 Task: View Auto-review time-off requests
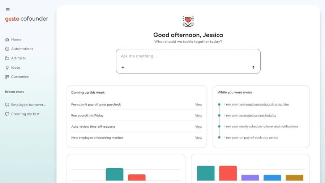click(x=198, y=127)
